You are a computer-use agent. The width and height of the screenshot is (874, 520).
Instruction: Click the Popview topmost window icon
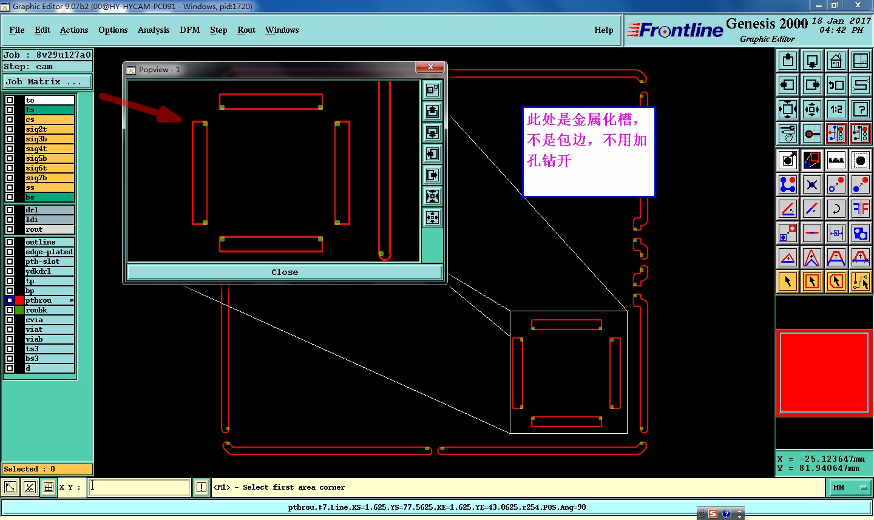pos(432,90)
